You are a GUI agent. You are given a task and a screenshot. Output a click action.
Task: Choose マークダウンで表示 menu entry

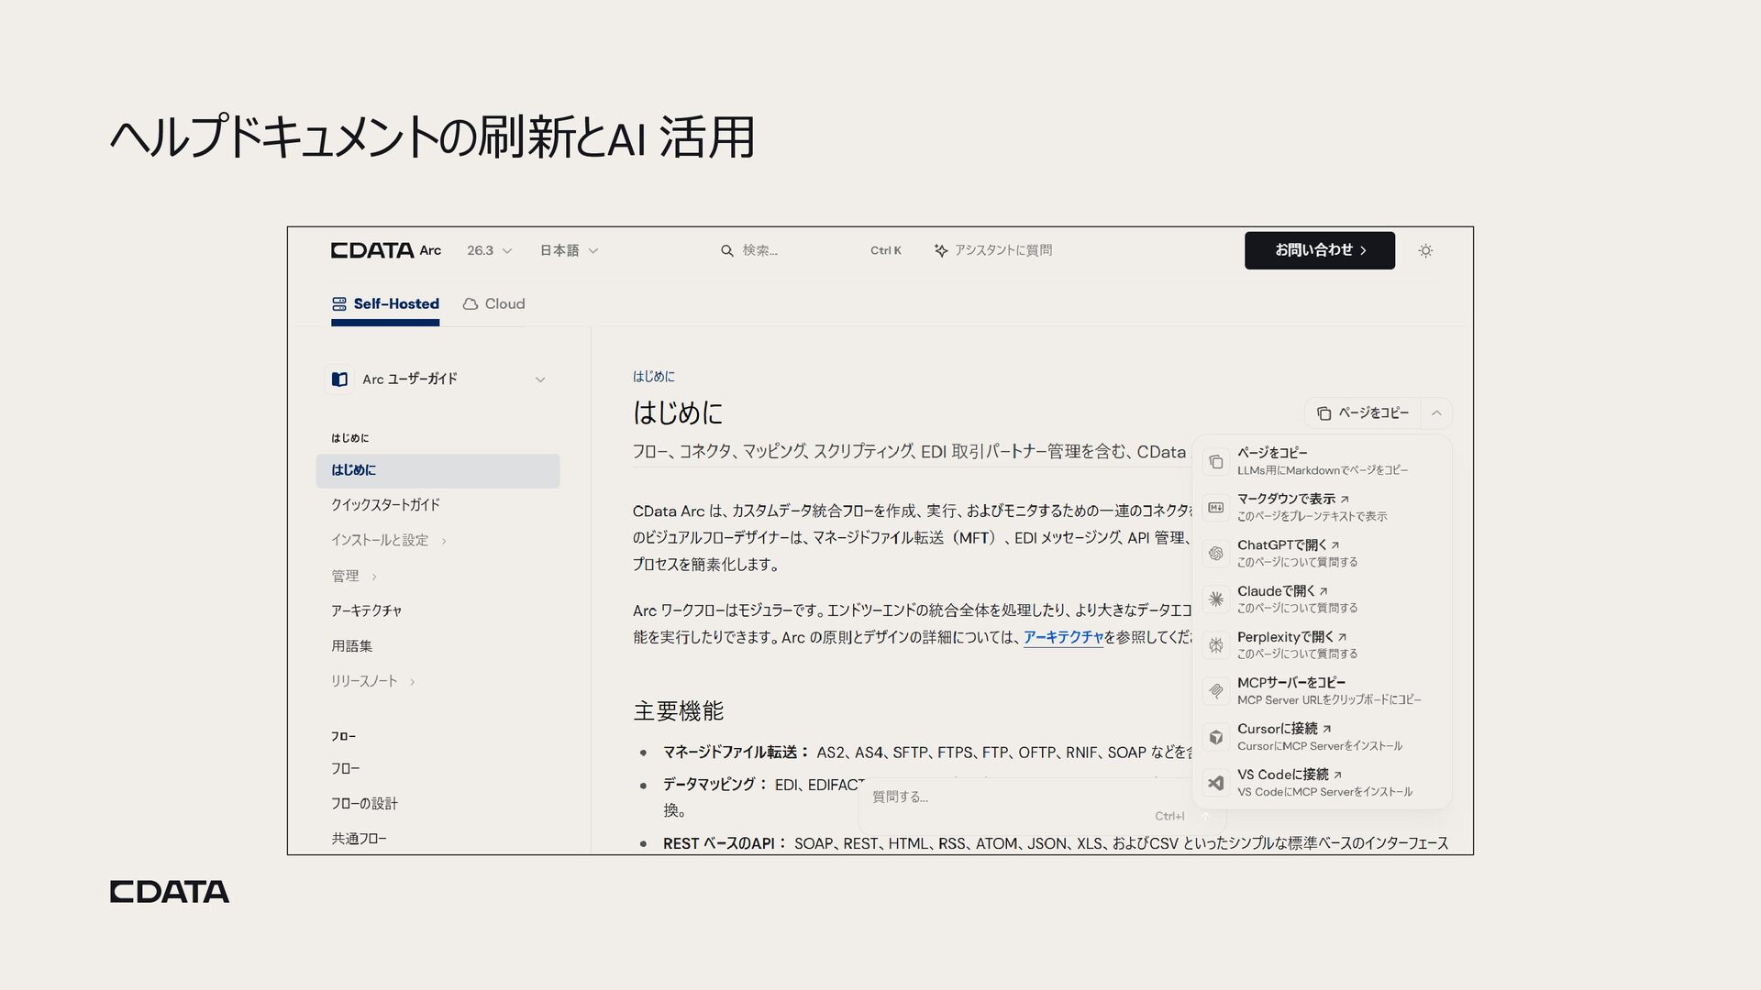pyautogui.click(x=1322, y=507)
